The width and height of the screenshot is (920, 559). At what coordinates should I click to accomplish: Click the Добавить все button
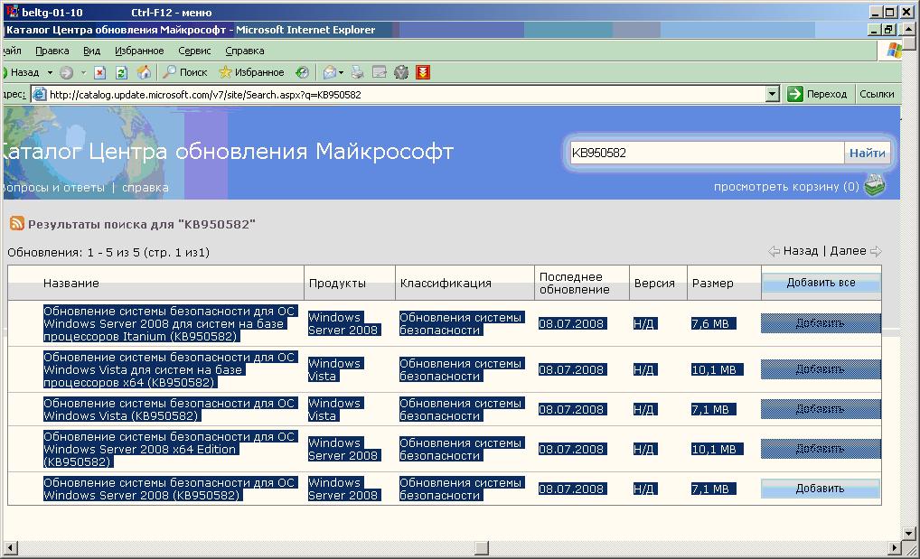click(821, 283)
